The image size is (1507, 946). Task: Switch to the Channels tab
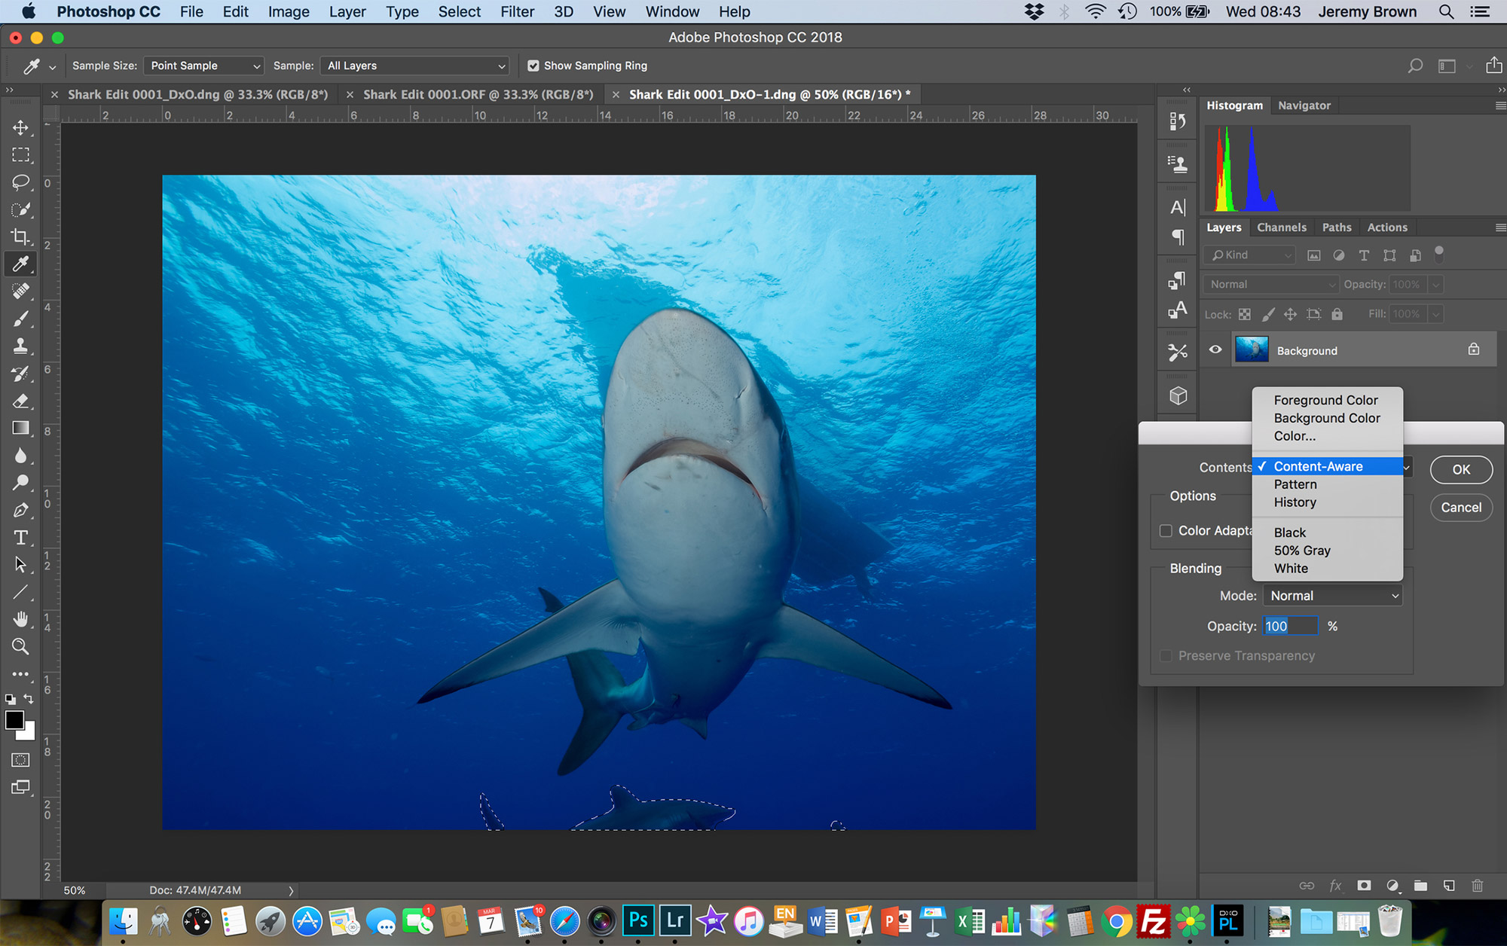click(1282, 227)
